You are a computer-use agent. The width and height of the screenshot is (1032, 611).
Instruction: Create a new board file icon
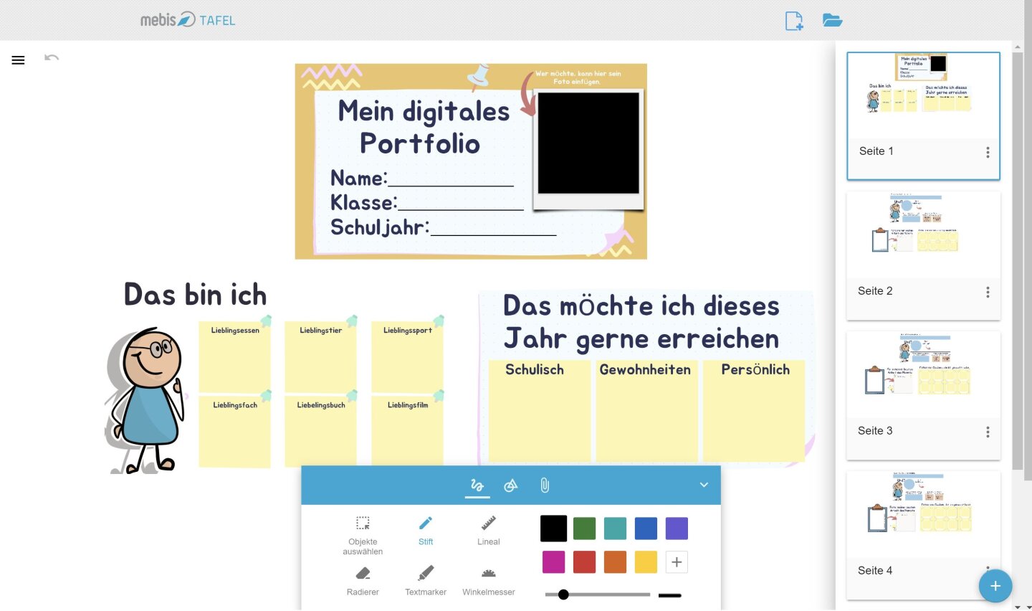[794, 21]
